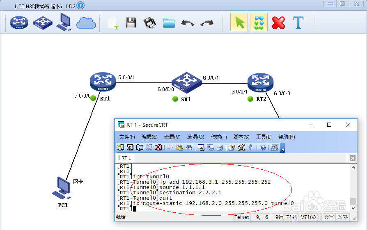
Task: Select the SW1 switch on the canvas
Action: coord(186,82)
